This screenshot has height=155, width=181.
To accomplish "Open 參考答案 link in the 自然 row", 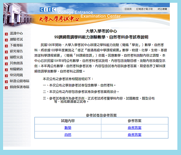I will coord(135,135).
